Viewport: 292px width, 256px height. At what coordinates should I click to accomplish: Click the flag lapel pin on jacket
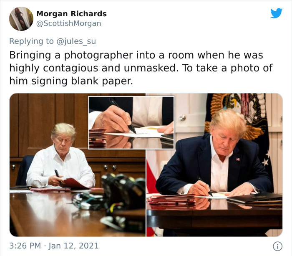coord(238,159)
